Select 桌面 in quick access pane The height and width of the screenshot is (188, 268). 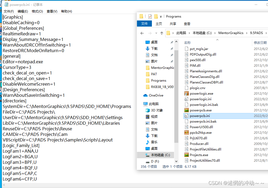[154, 42]
